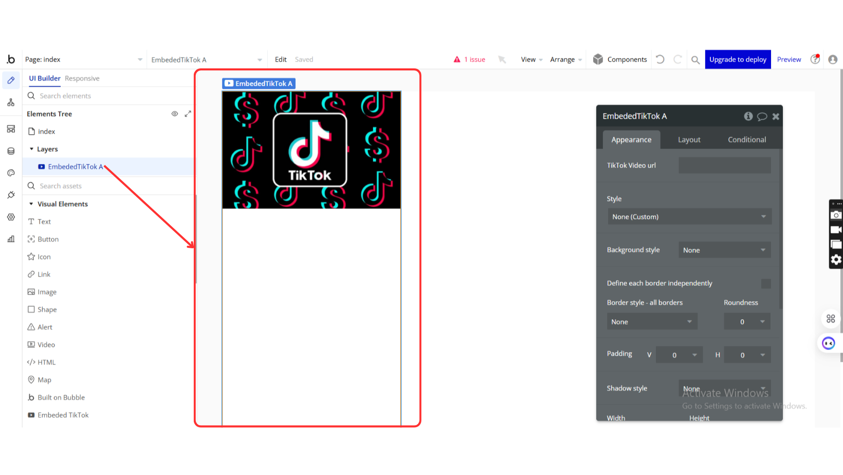Viewport: 843px width, 475px height.
Task: Click the purple assistant face icon
Action: tap(829, 343)
